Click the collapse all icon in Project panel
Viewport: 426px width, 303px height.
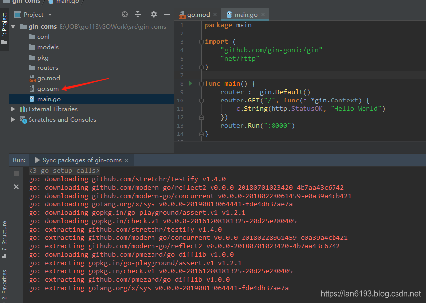(x=138, y=14)
